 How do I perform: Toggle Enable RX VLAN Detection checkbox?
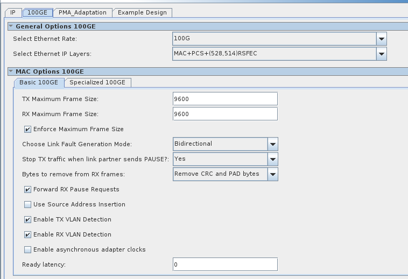[x=27, y=234]
